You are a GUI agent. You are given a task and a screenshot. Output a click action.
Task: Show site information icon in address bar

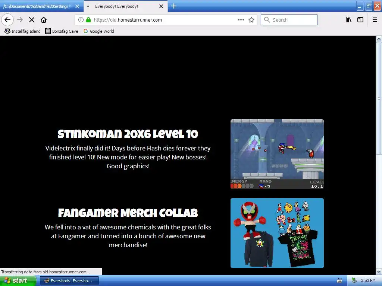pyautogui.click(x=81, y=20)
